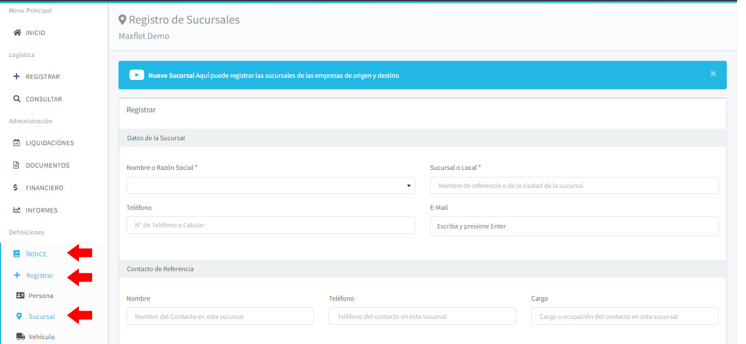Click the dollar icon beside FINANCIERO
The height and width of the screenshot is (344, 746).
tap(16, 188)
